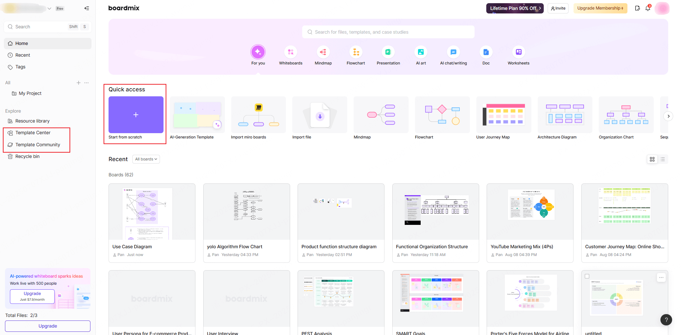Screen dimensions: 681x335
Task: Open the All section more options
Action: point(87,83)
